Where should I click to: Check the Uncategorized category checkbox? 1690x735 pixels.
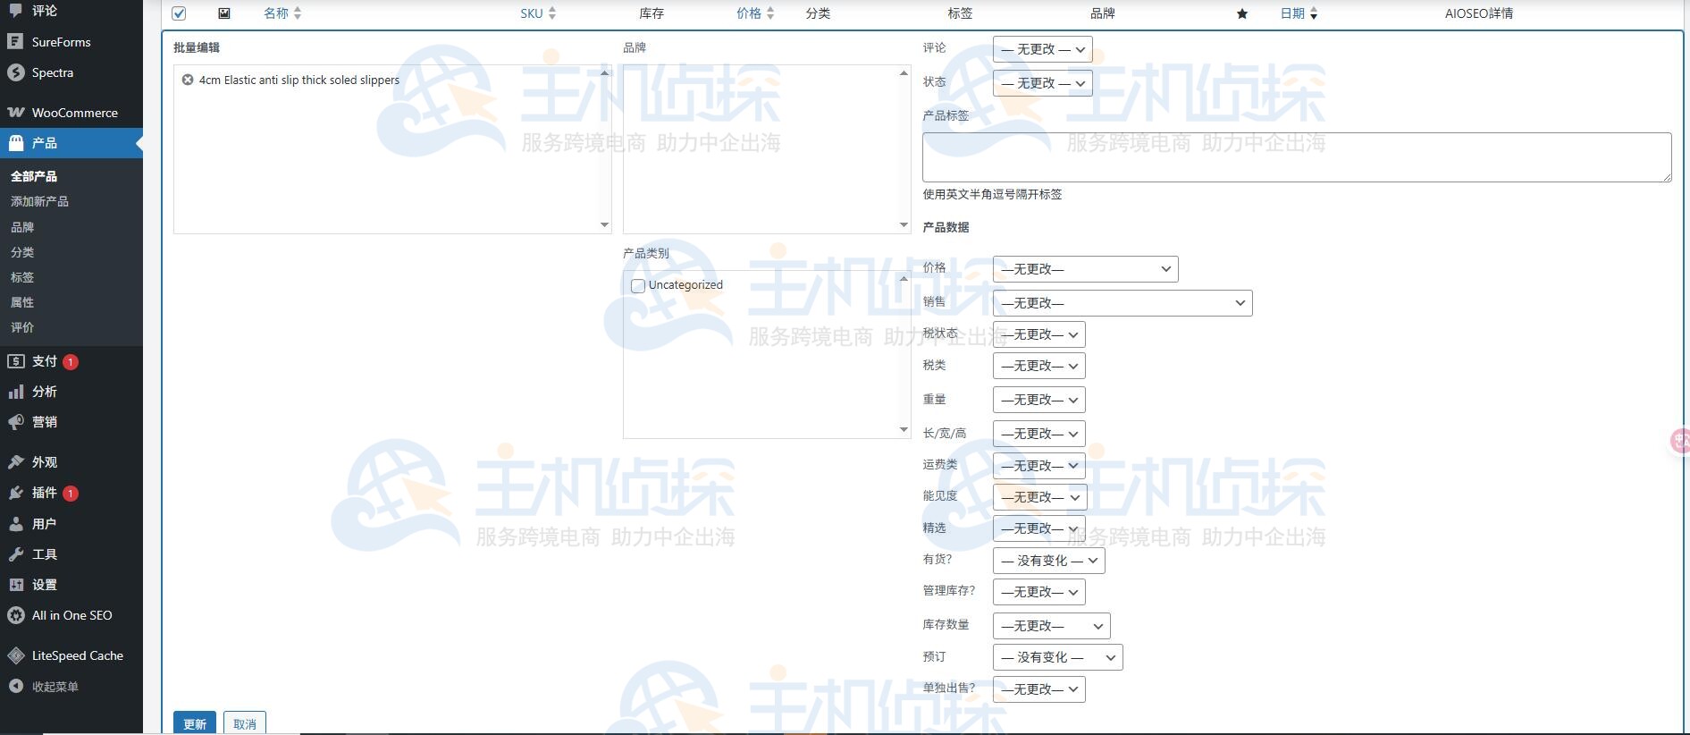638,286
